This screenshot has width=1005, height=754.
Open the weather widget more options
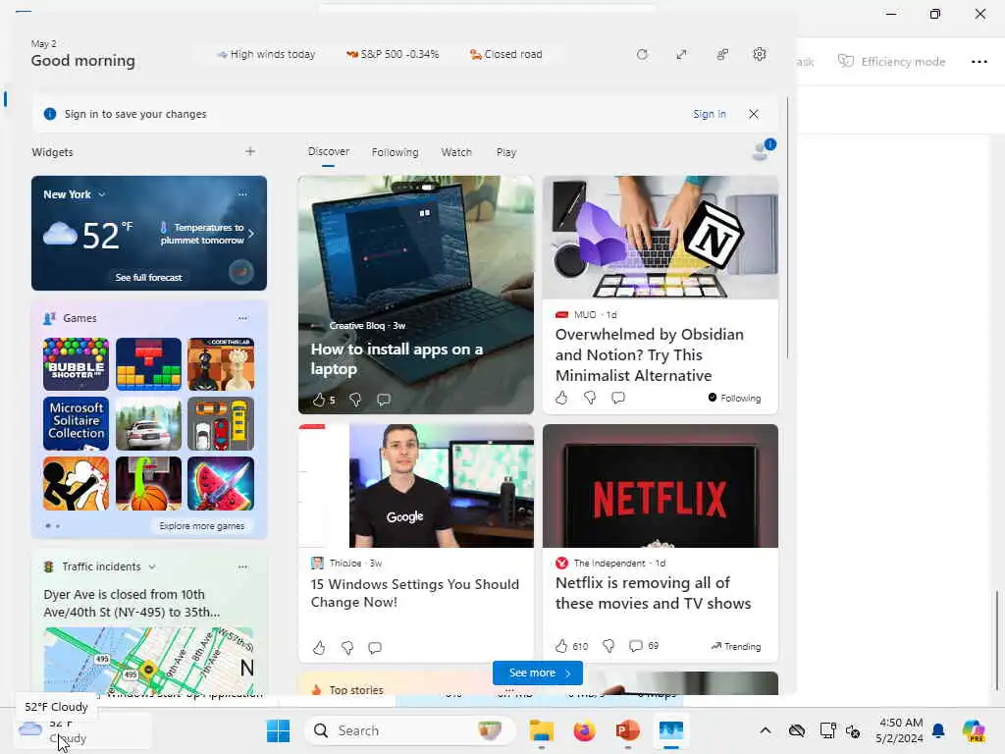coord(242,194)
